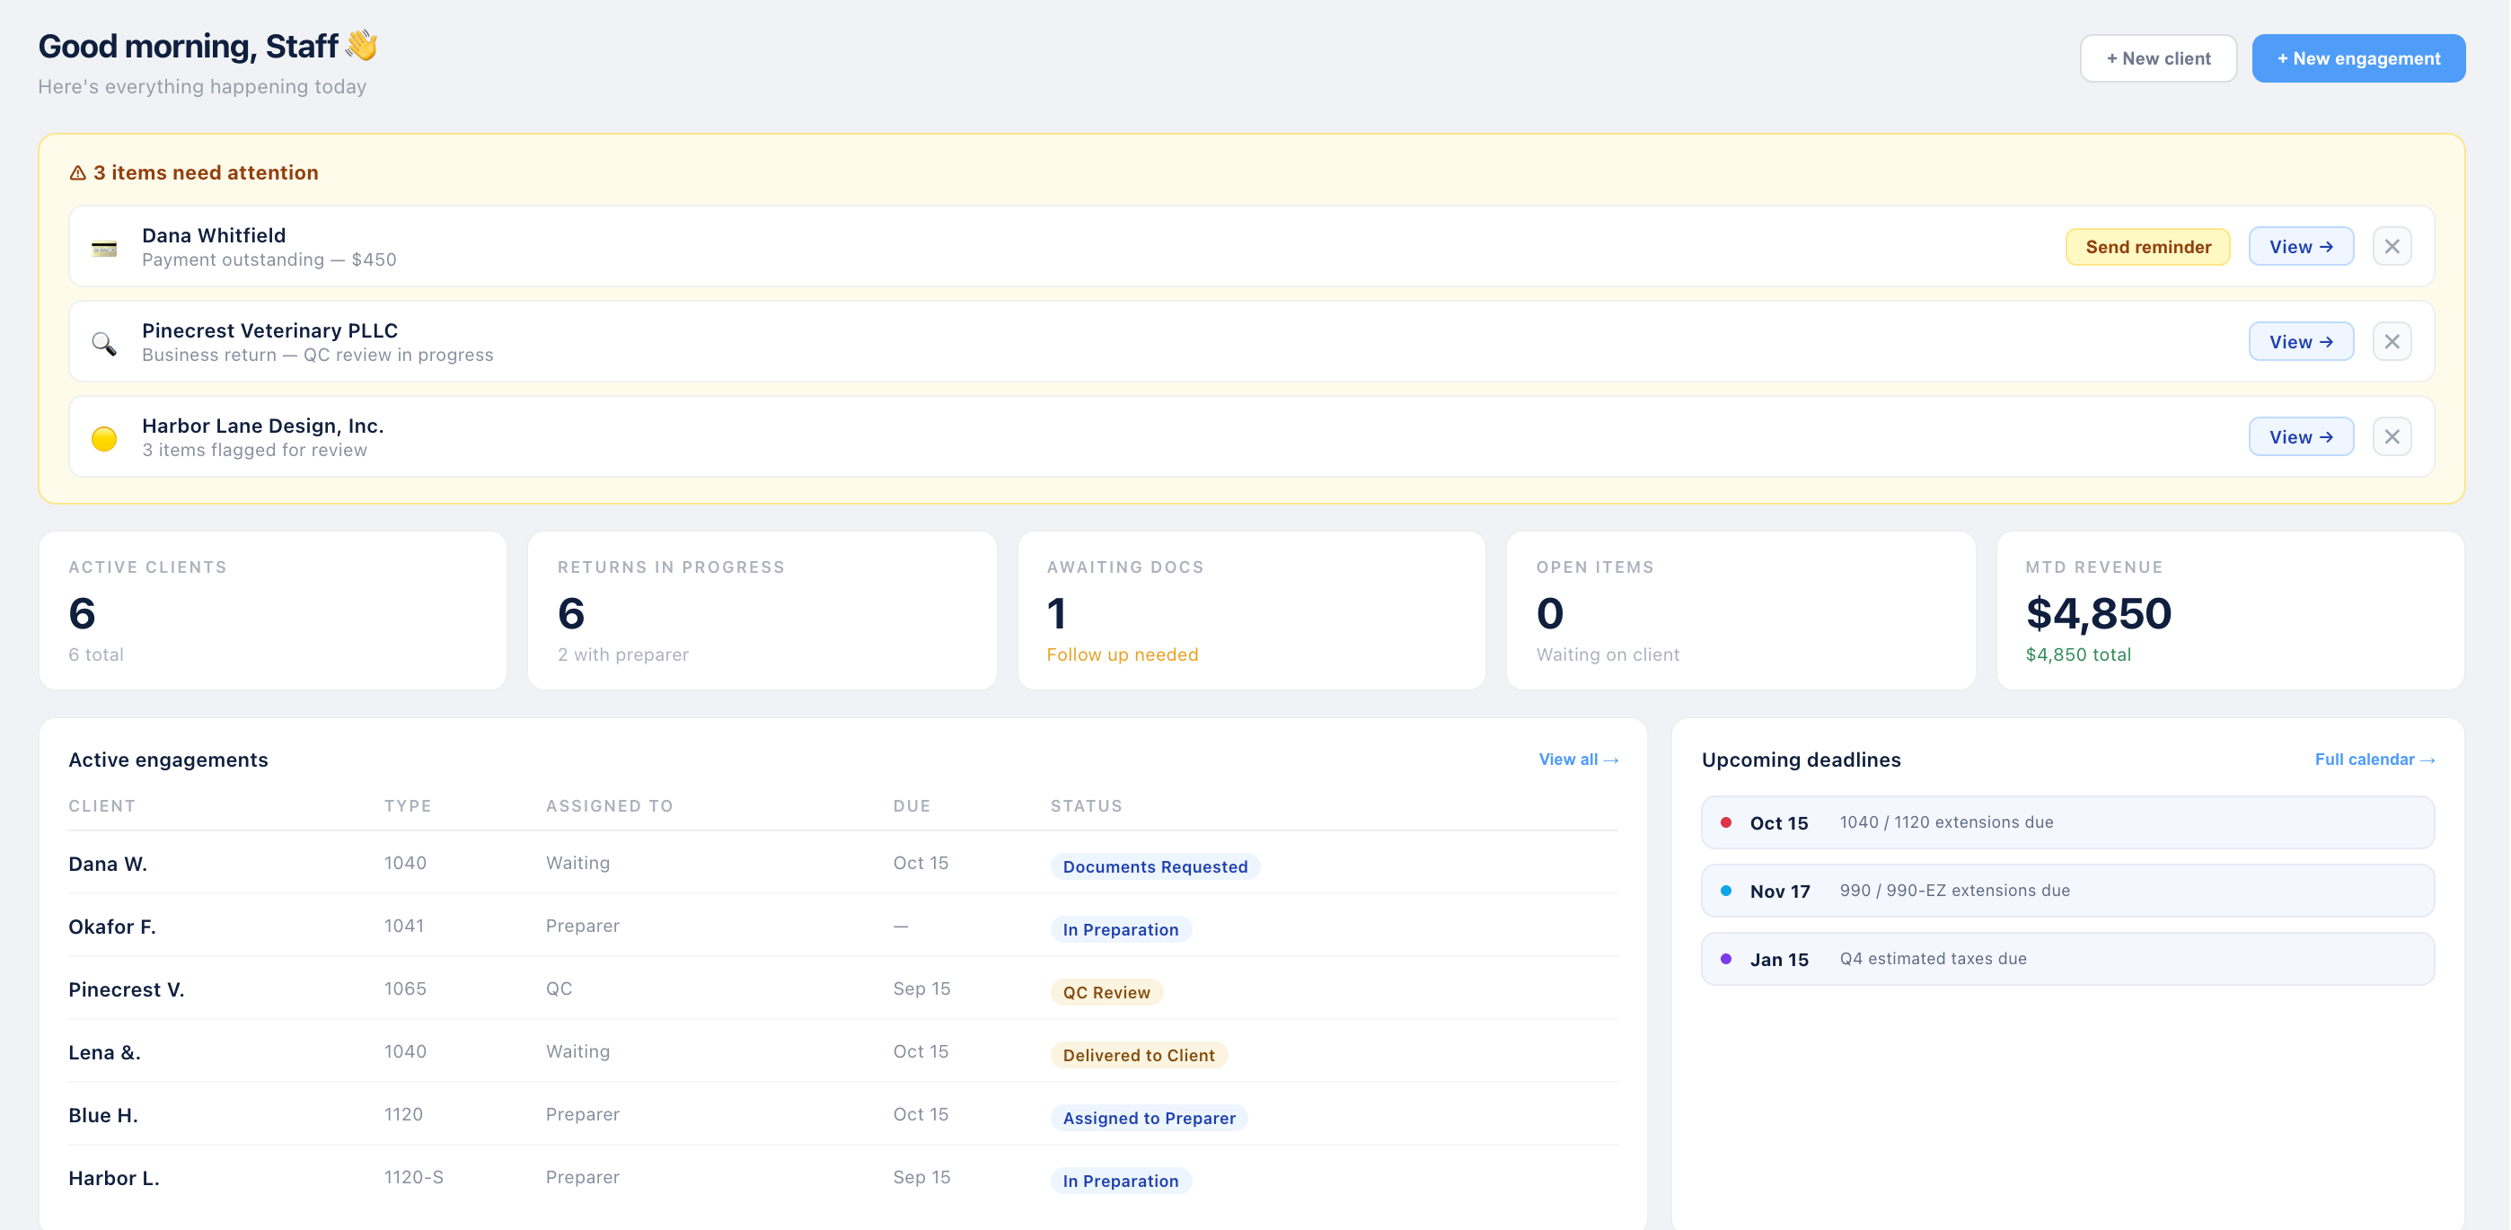Select the Pinecrest V. engagement row
The width and height of the screenshot is (2511, 1230).
coord(843,989)
